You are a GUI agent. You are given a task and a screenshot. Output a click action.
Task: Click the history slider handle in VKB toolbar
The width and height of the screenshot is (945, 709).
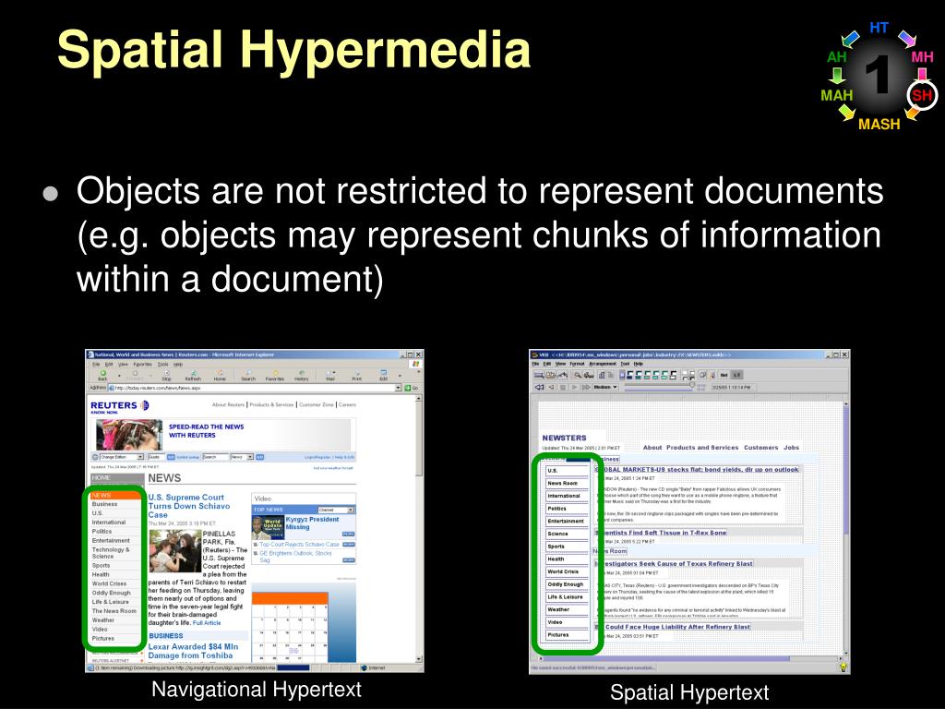pyautogui.click(x=692, y=386)
